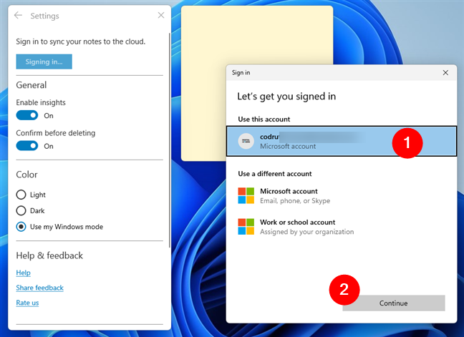Click the 'Help & feedback' heading
The height and width of the screenshot is (337, 464).
coord(49,255)
